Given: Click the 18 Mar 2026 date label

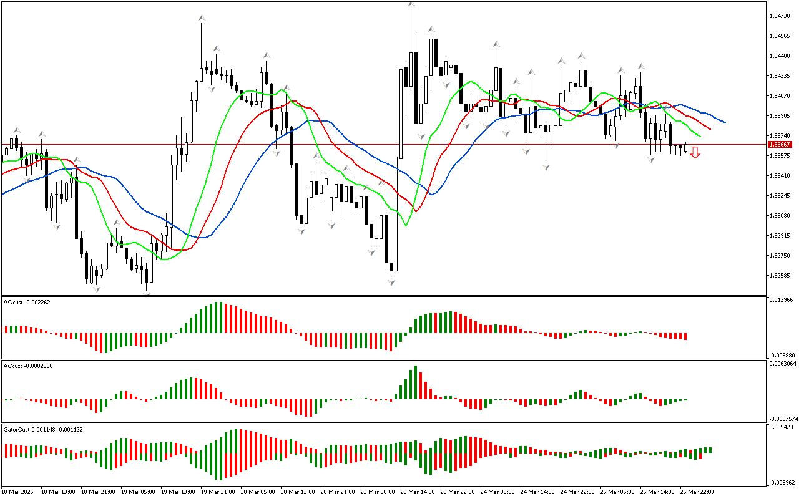Looking at the screenshot, I should (18, 492).
